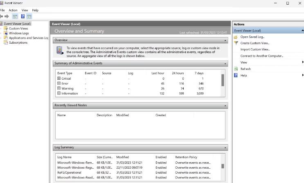Open the View menu in menu bar
This screenshot has width=304, height=183.
[25, 10]
